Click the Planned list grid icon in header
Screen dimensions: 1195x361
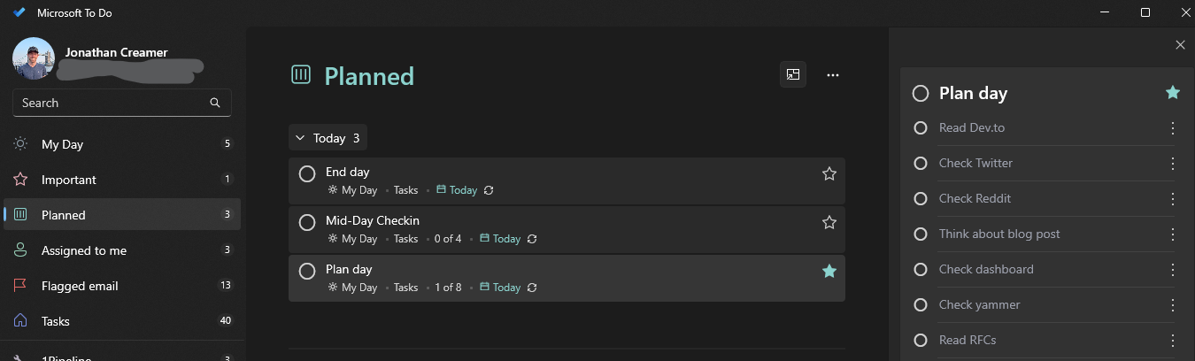point(301,75)
